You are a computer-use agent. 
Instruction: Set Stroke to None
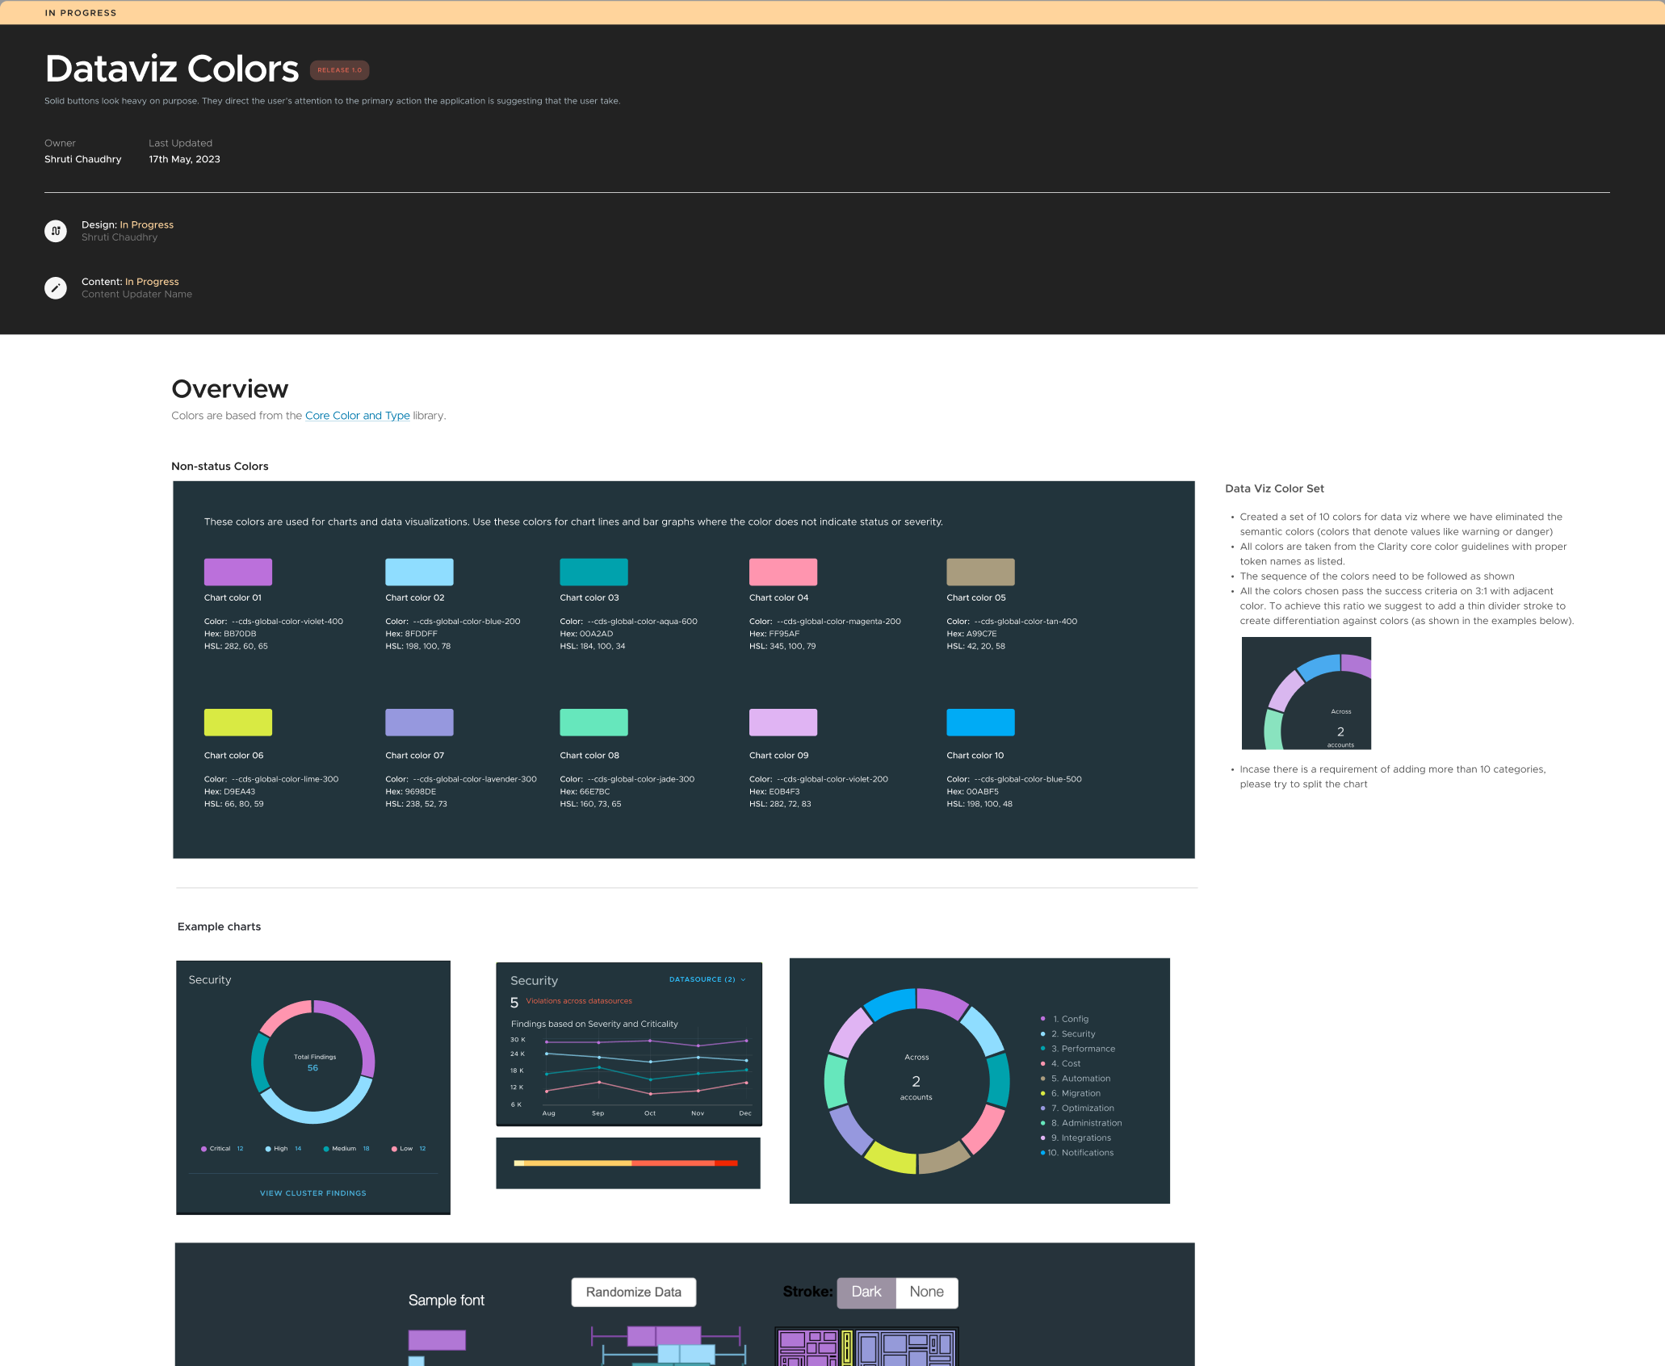[926, 1292]
